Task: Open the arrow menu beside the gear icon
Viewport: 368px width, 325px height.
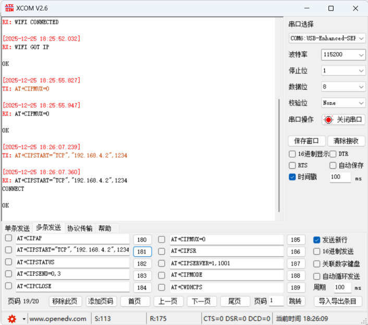Action: [23, 319]
